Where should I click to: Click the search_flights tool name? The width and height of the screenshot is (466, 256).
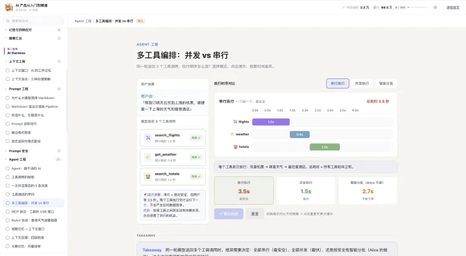click(168, 135)
